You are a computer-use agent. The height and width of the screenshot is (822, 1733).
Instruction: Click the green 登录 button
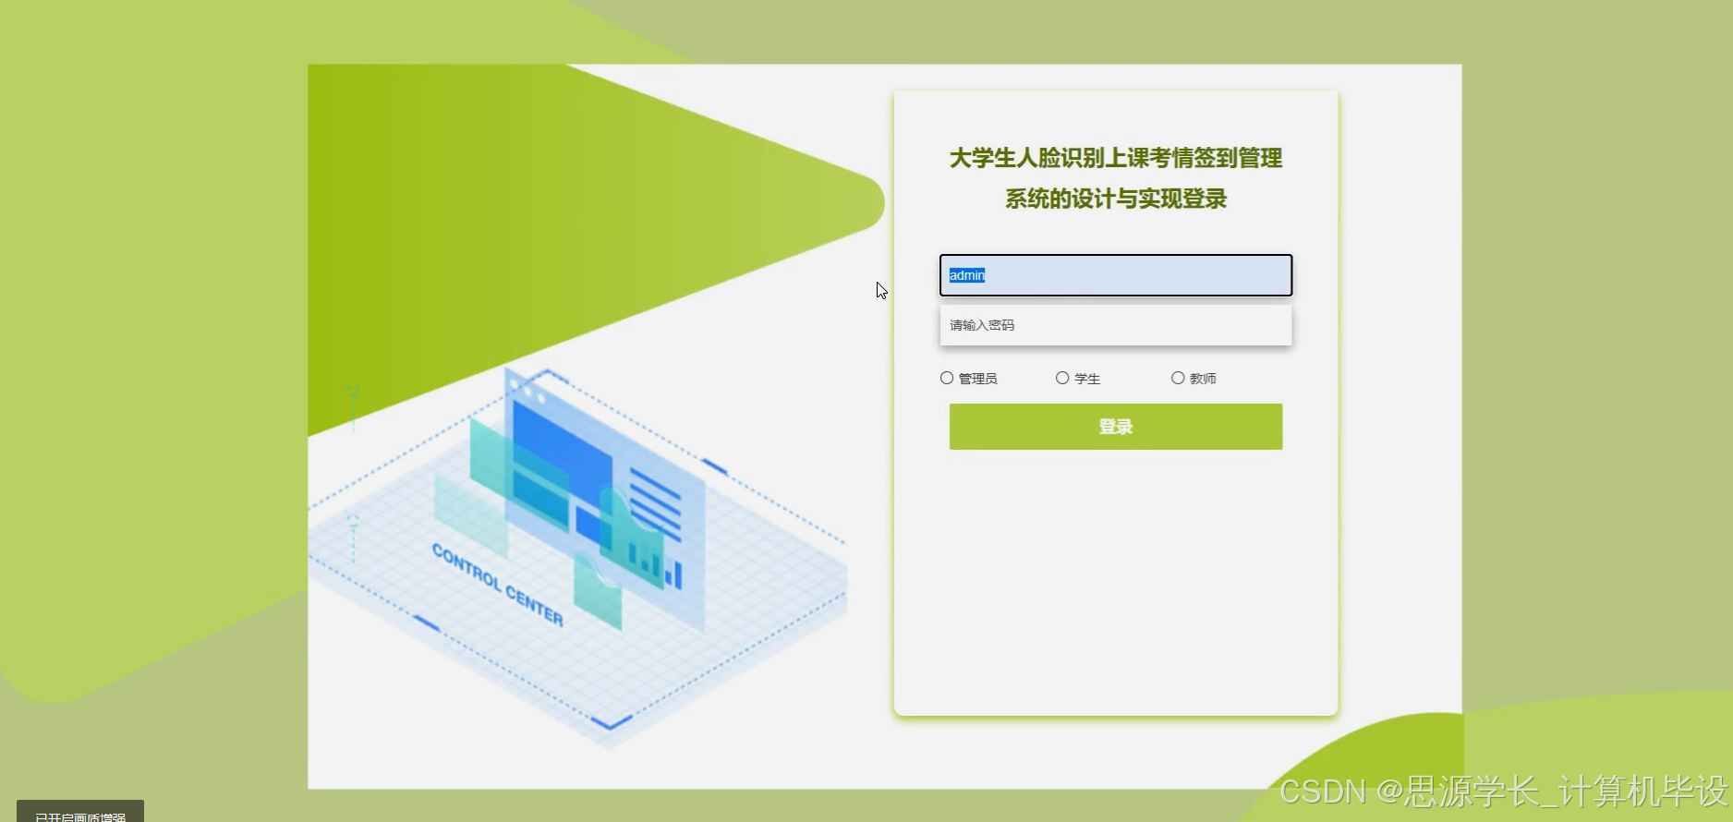tap(1116, 427)
